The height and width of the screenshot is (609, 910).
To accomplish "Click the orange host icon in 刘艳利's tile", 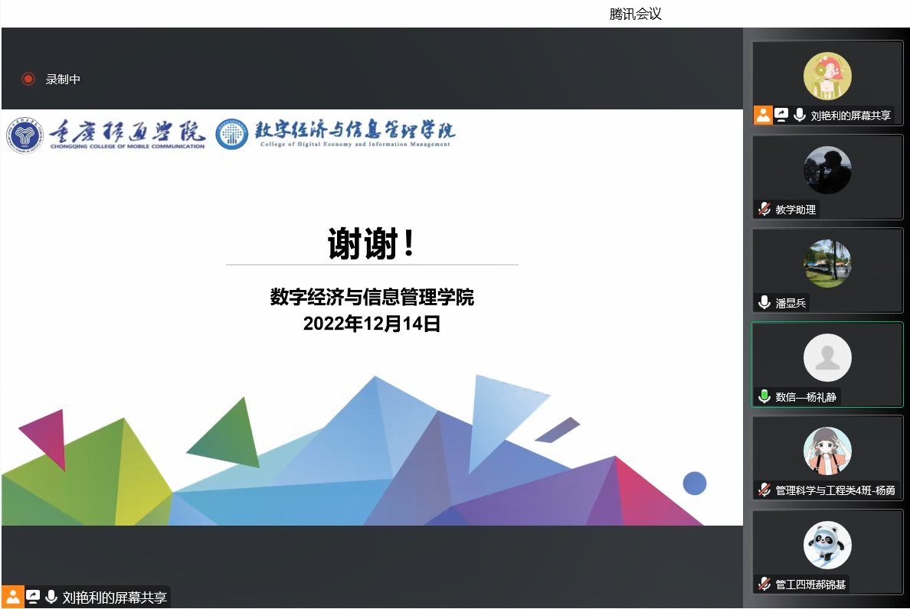I will click(763, 115).
